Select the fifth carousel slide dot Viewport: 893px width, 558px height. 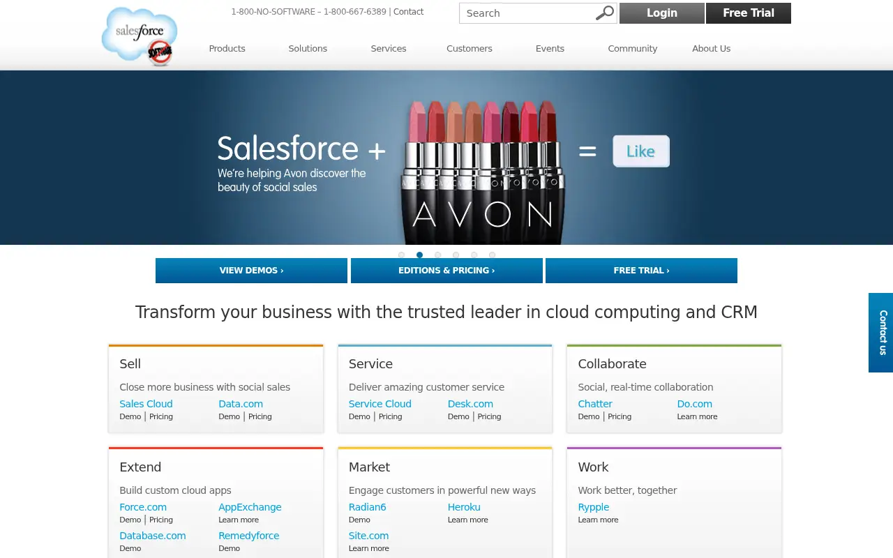474,255
